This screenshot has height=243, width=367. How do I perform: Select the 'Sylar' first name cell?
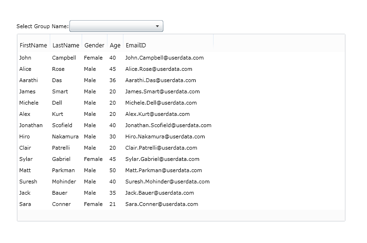(x=26, y=159)
